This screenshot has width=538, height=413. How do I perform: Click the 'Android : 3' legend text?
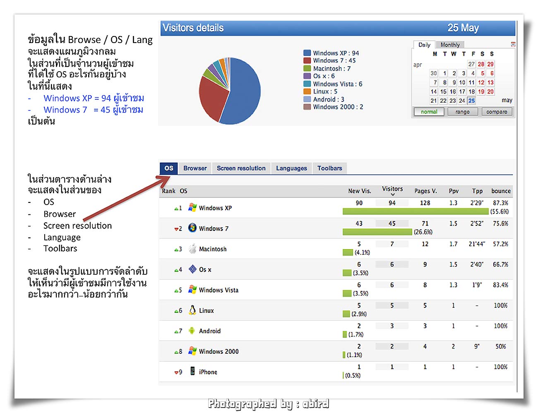coord(329,99)
